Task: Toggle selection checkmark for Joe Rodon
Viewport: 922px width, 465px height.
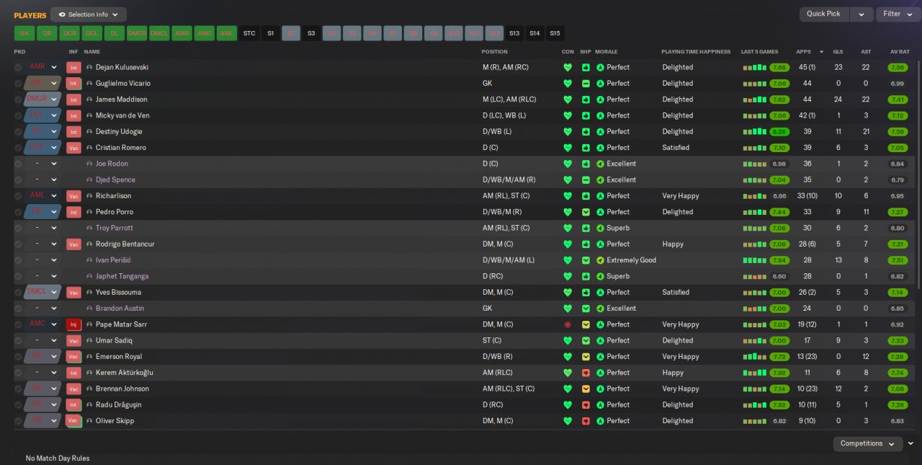Action: pyautogui.click(x=18, y=164)
